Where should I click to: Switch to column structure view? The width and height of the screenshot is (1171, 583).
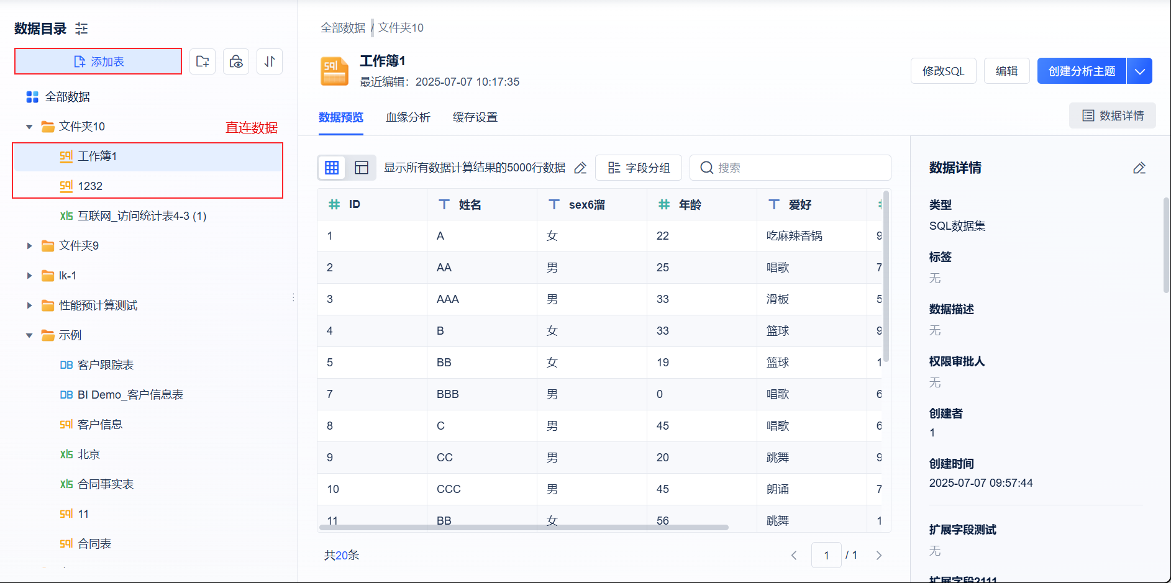[362, 168]
